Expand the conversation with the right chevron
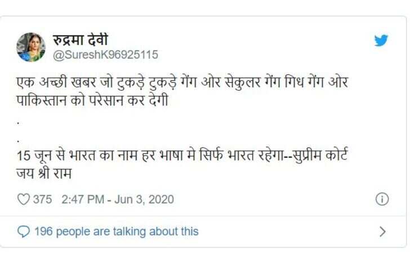Image resolution: width=414 pixels, height=266 pixels. [x=382, y=232]
